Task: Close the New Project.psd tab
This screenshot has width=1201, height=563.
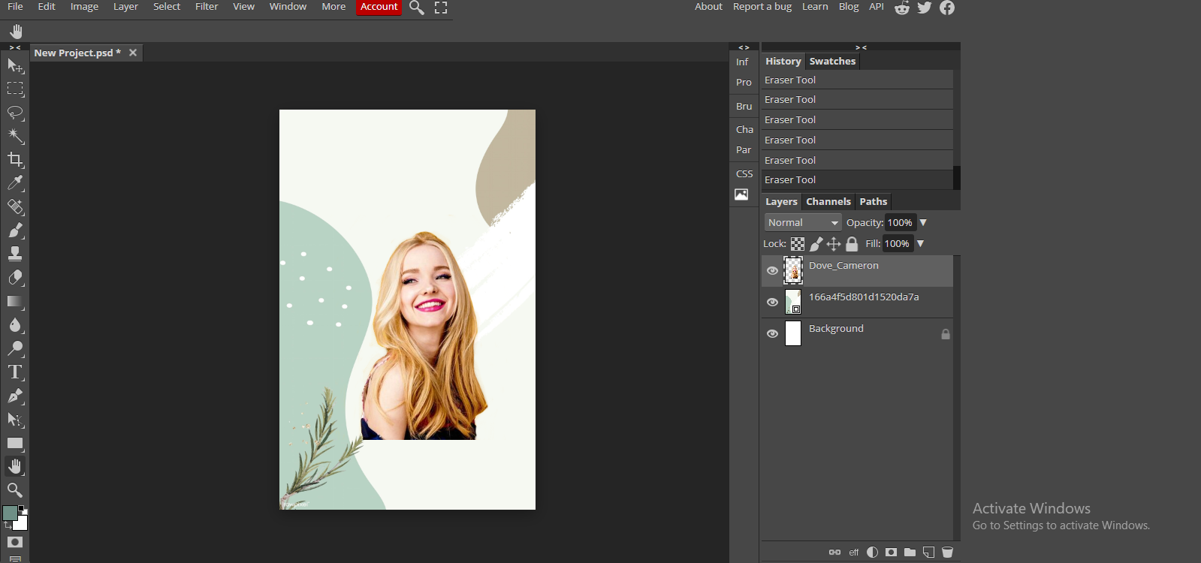Action: [x=133, y=53]
